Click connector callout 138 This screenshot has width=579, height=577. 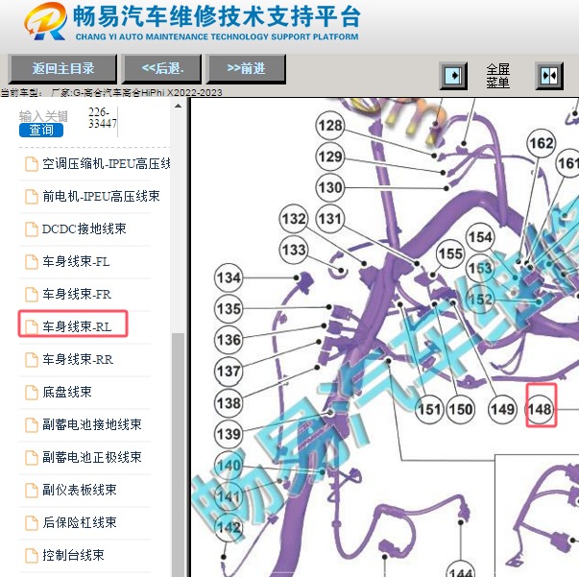[229, 402]
